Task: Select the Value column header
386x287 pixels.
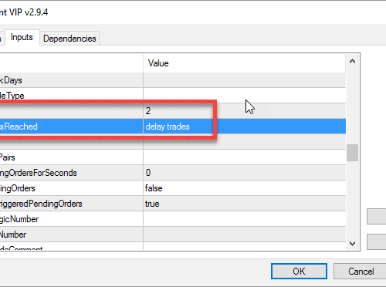Action: (245, 63)
